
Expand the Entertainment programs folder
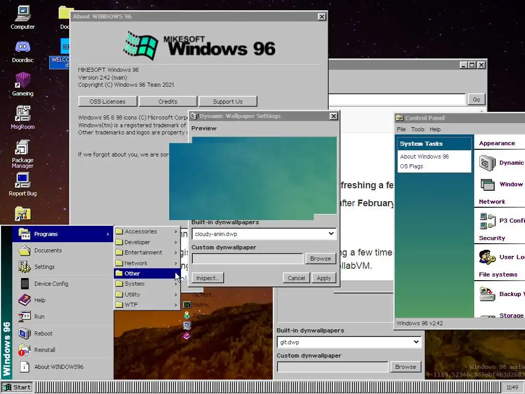click(146, 252)
